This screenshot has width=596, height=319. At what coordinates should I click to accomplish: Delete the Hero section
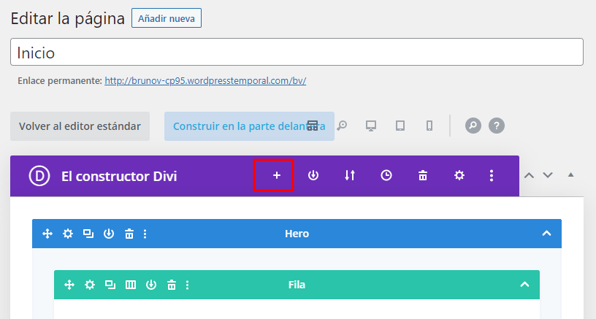click(129, 234)
